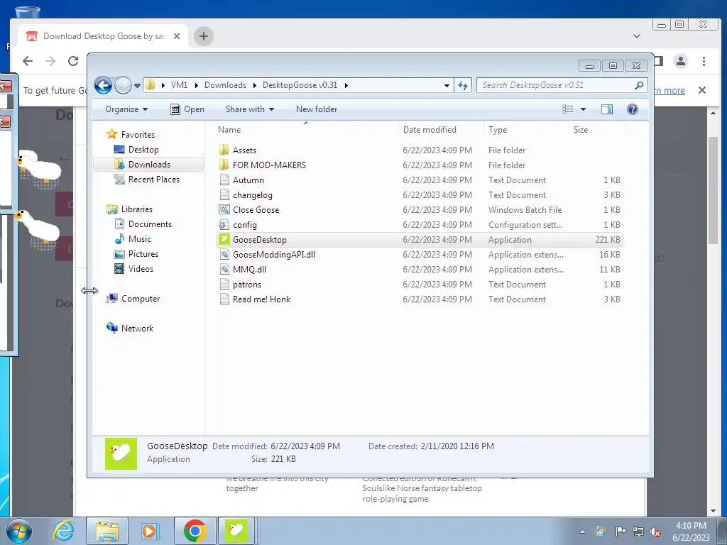Viewport: 727px width, 545px height.
Task: Launch Internet Explorer from taskbar
Action: point(63,531)
